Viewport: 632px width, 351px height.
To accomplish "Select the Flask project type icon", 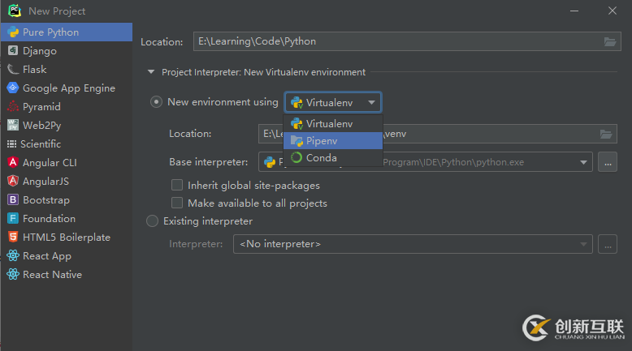I will [13, 70].
